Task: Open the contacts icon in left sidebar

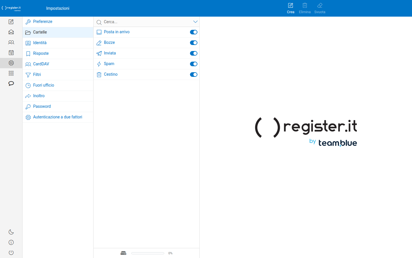Action: tap(11, 42)
